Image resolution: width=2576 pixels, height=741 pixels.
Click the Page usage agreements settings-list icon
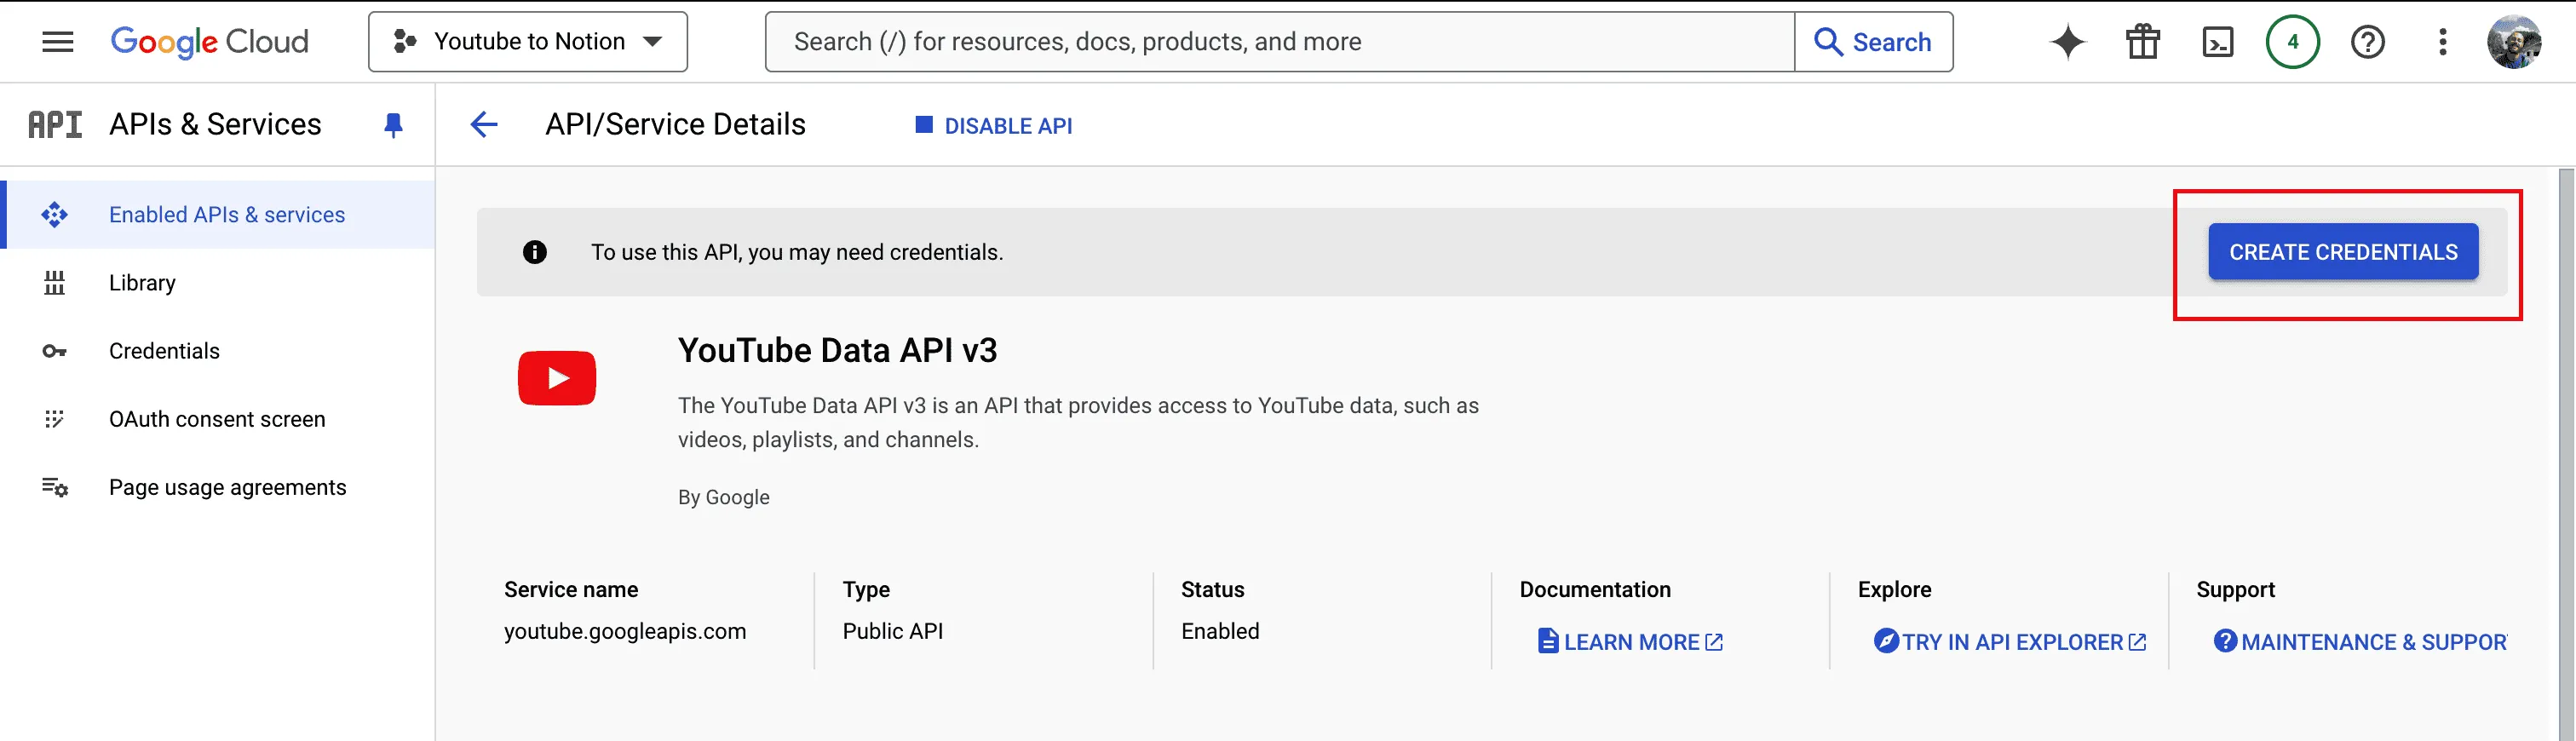[55, 487]
